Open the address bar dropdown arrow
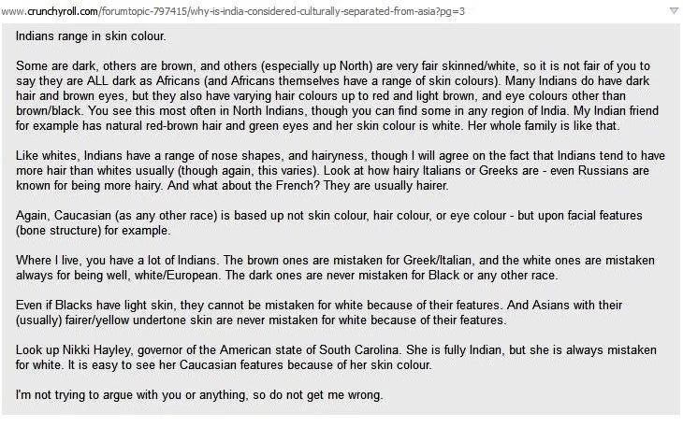Viewport: 683px width, 427px height. tap(673, 9)
